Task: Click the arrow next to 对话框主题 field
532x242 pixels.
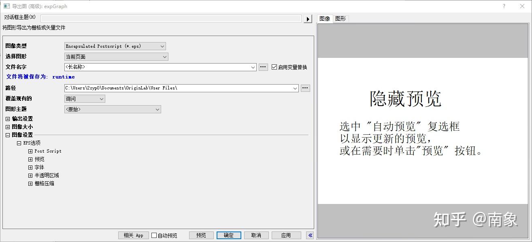Action: click(x=308, y=18)
